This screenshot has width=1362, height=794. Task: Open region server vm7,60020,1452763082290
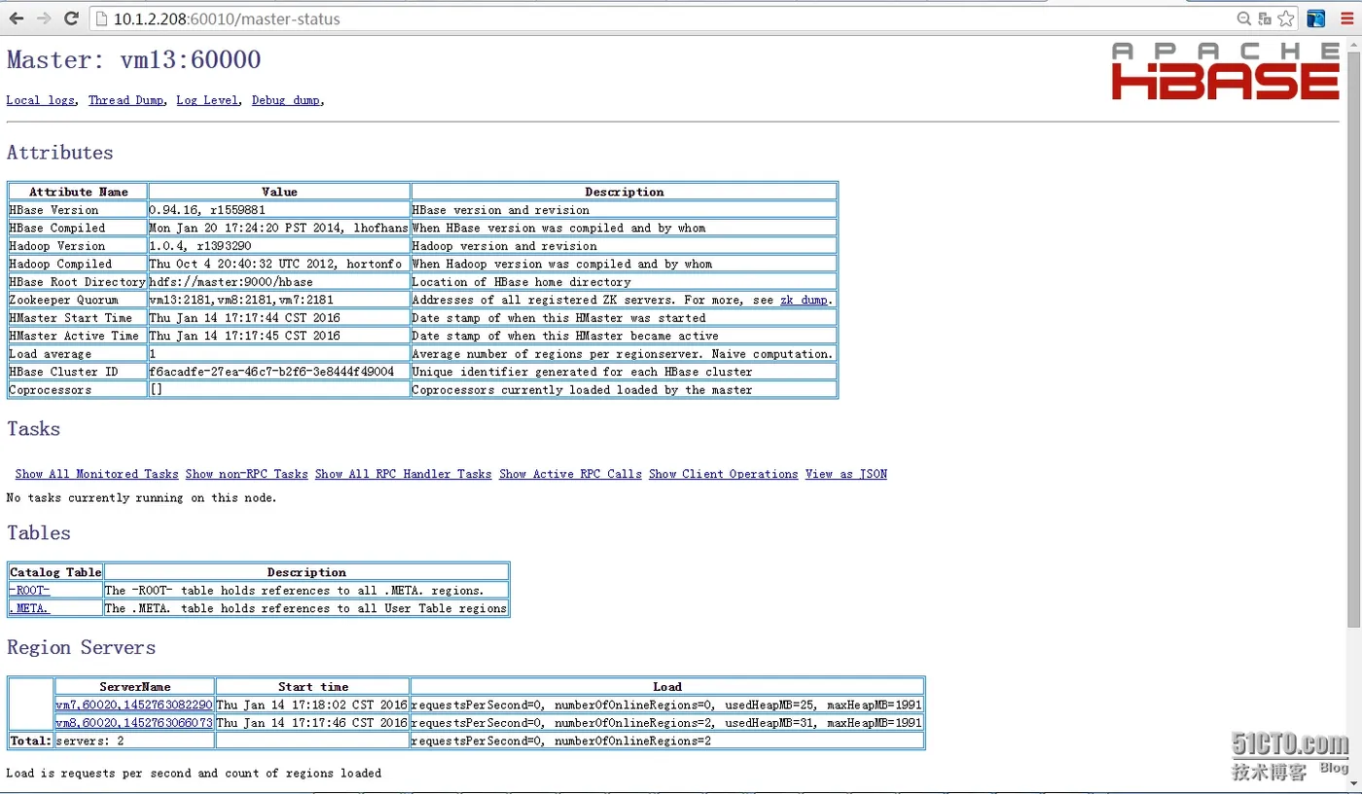click(134, 704)
